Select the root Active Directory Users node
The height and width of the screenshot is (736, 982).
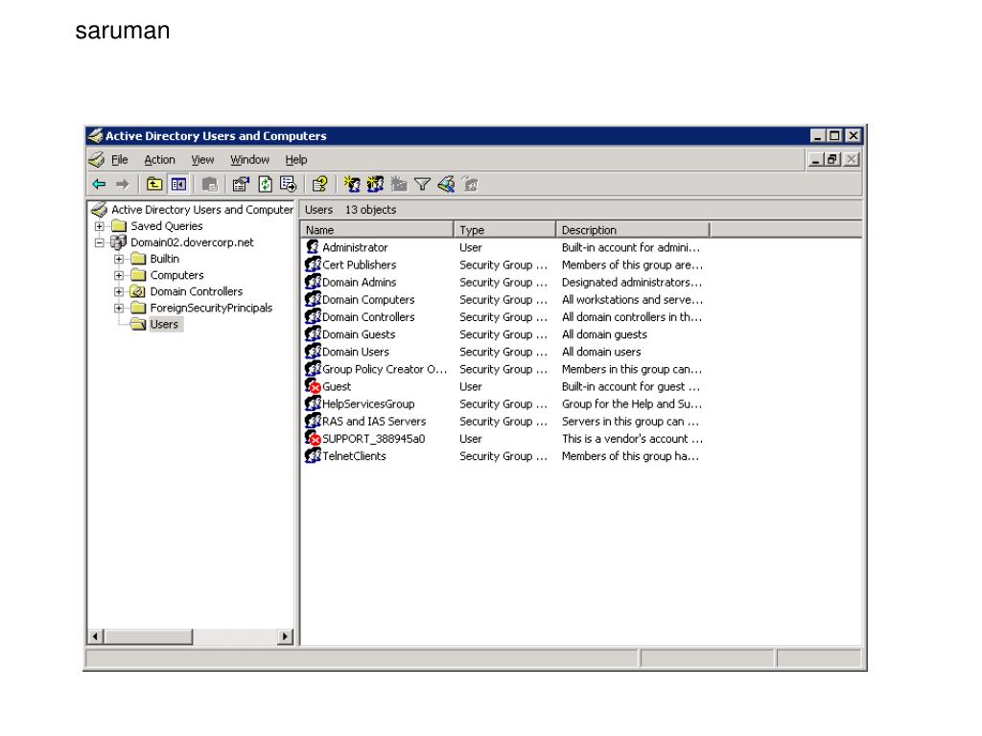coord(201,210)
